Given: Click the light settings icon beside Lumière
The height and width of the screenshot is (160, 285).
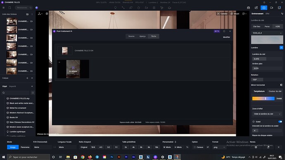Looking at the screenshot, I should (x=281, y=47).
